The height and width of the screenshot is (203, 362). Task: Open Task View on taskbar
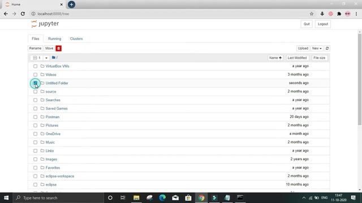coord(123,198)
